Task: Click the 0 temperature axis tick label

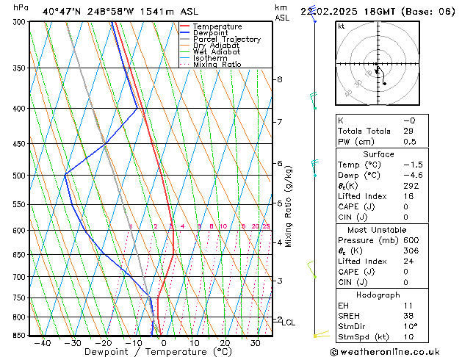Action: click(164, 343)
